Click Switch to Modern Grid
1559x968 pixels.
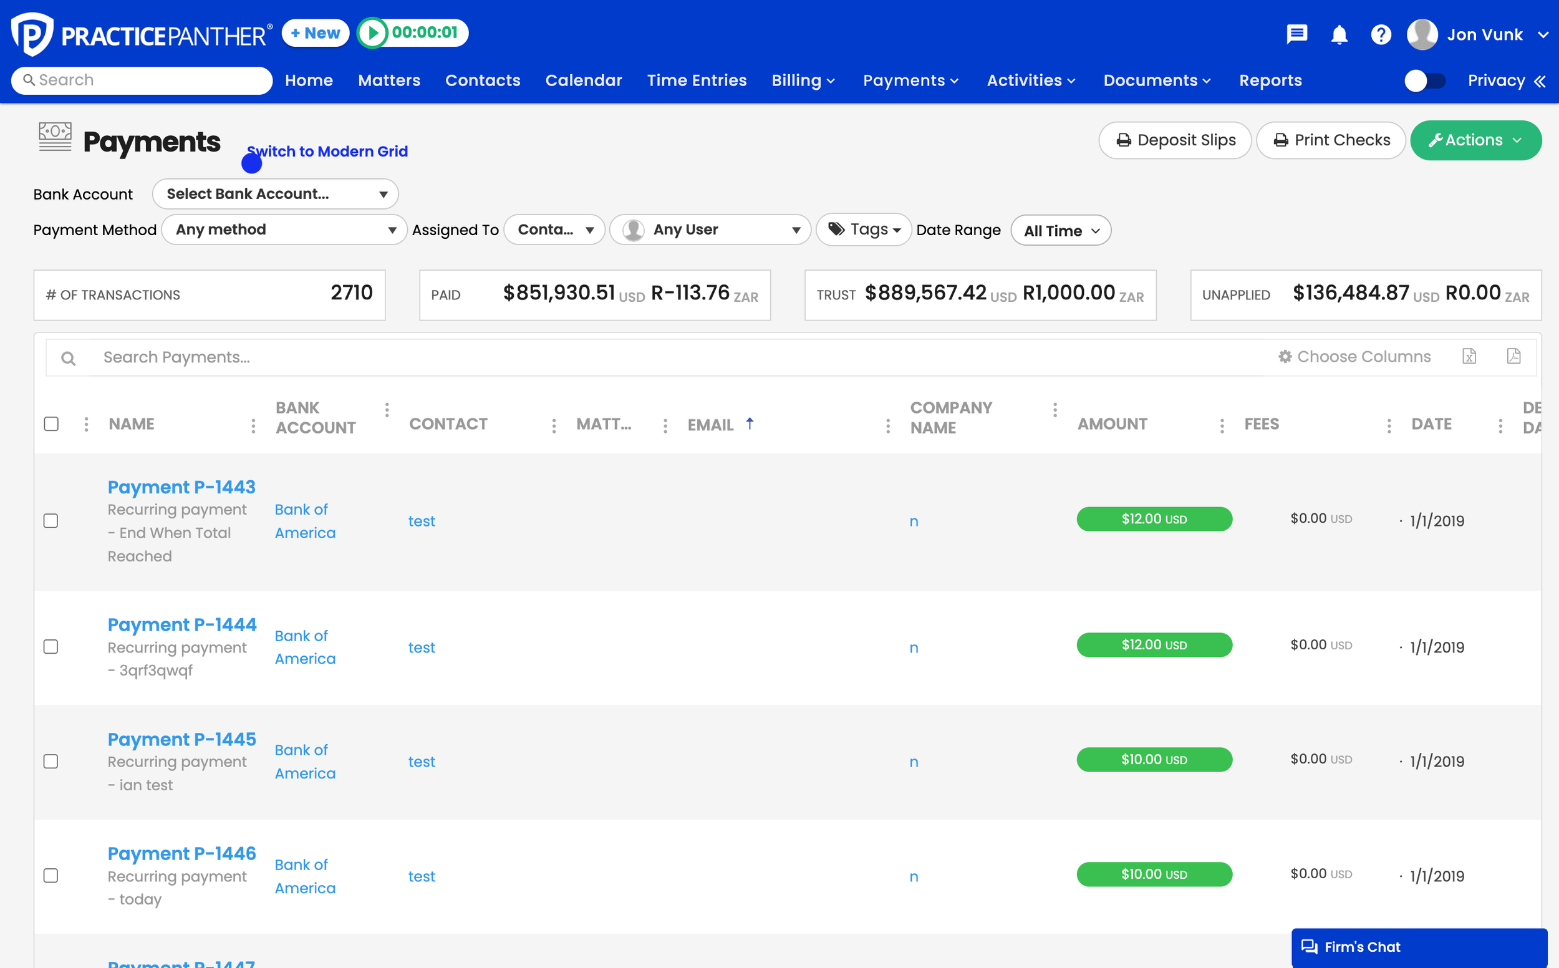327,151
